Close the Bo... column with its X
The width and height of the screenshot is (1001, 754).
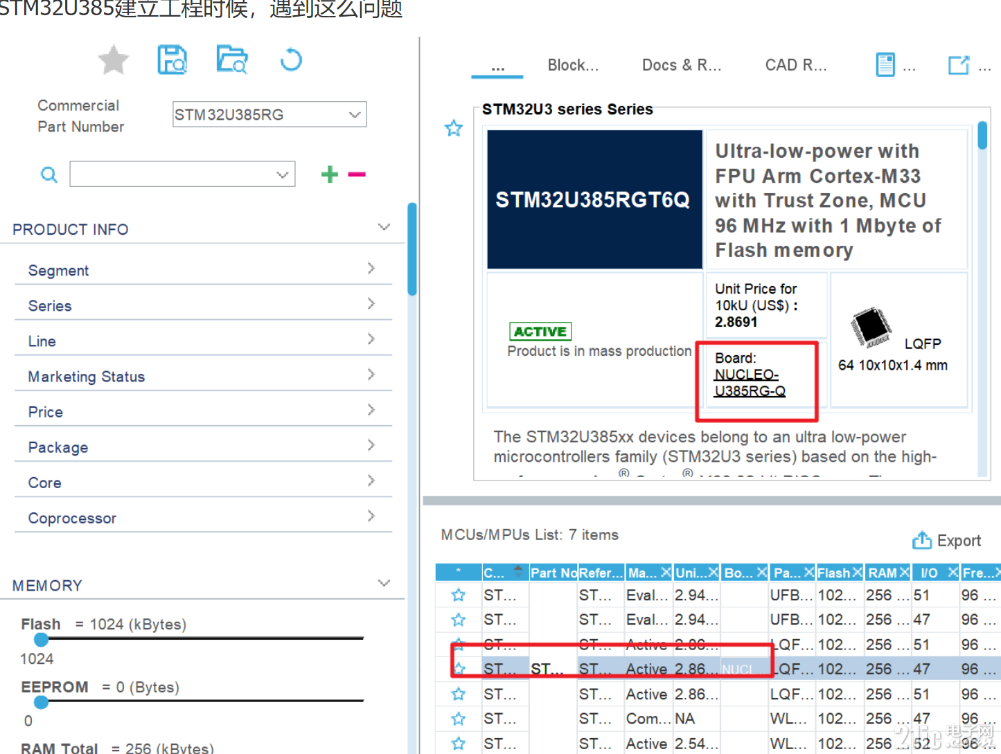coord(761,572)
